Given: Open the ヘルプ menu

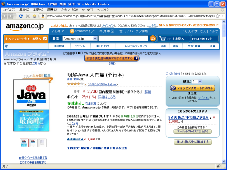Looking at the screenshot, I should pos(103,10).
